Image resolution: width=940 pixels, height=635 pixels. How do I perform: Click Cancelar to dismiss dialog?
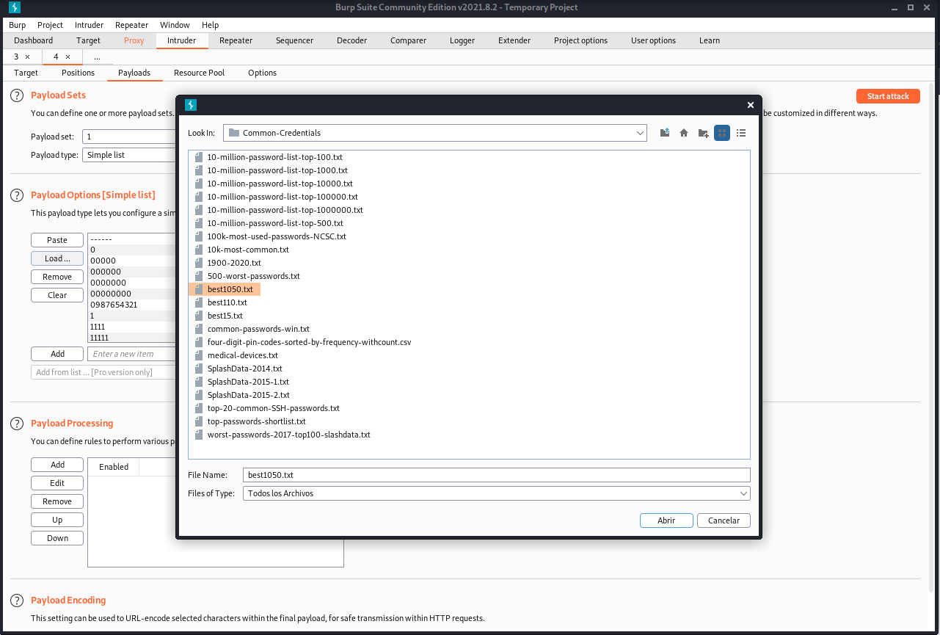[724, 520]
